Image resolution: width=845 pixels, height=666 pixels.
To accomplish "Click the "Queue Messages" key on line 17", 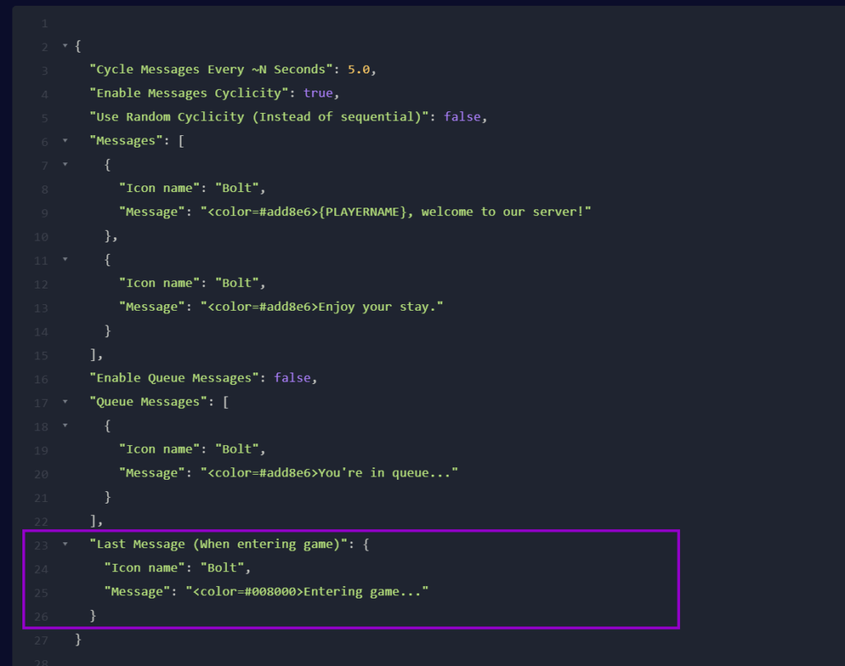I will pos(149,401).
